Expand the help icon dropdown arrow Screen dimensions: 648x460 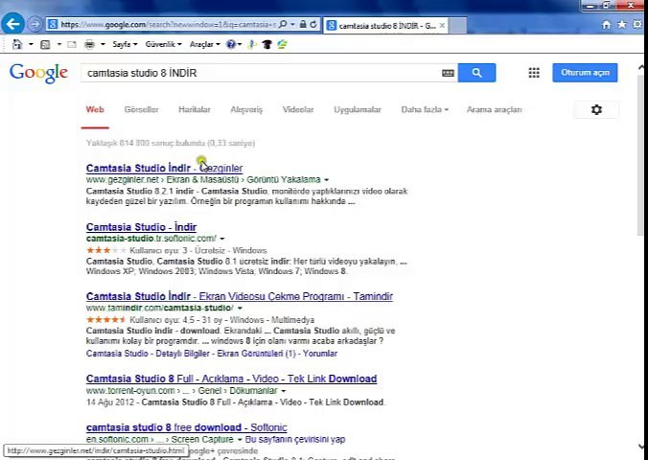[240, 44]
